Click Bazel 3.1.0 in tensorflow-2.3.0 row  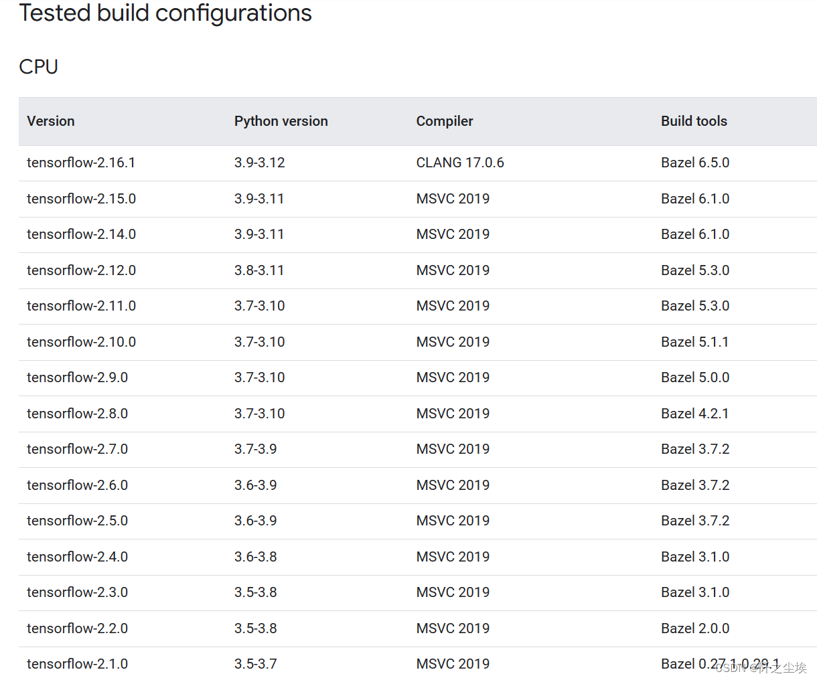pyautogui.click(x=695, y=592)
